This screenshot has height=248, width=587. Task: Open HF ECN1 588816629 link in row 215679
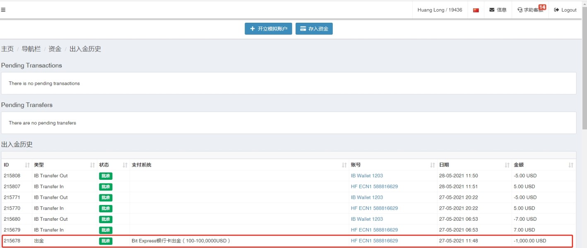click(x=374, y=230)
